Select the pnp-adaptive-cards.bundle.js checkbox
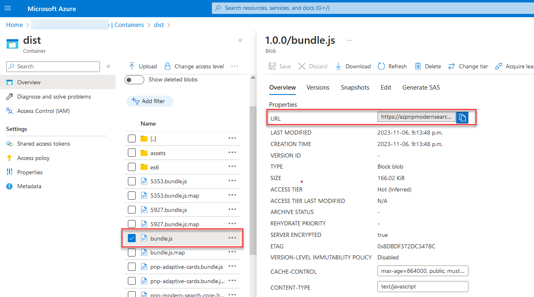 tap(132, 267)
